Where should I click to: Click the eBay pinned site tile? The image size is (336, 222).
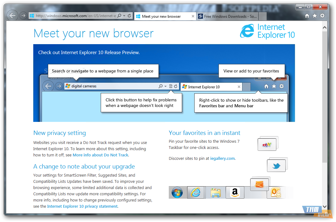tap(267, 145)
